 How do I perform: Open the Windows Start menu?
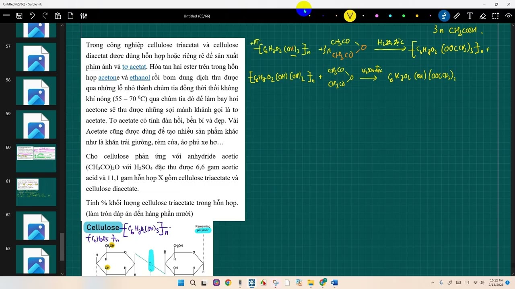click(181, 283)
